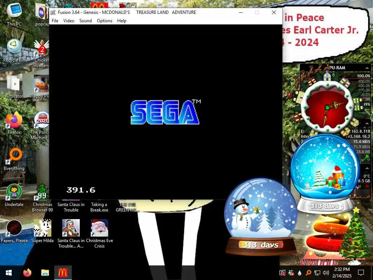Select the Christmas Browser 99 desktop icon
This screenshot has height=280, width=373.
pos(42,198)
